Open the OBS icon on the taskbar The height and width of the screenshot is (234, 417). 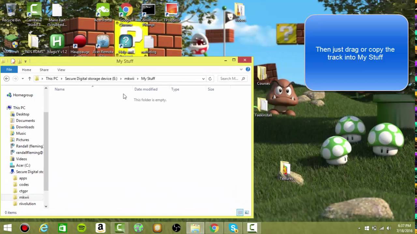click(x=176, y=228)
